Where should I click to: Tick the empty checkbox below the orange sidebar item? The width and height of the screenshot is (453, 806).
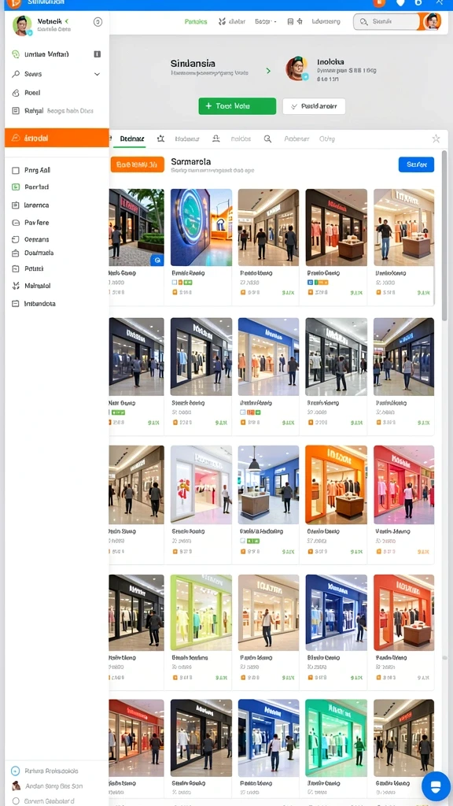pyautogui.click(x=16, y=170)
